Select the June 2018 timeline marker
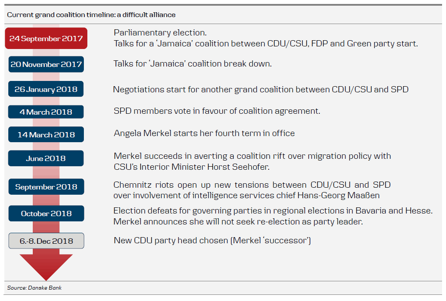Screen dimensions: 446x301 click(x=46, y=158)
